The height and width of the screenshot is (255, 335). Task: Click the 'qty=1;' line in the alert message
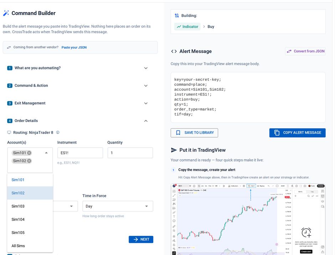pyautogui.click(x=181, y=104)
